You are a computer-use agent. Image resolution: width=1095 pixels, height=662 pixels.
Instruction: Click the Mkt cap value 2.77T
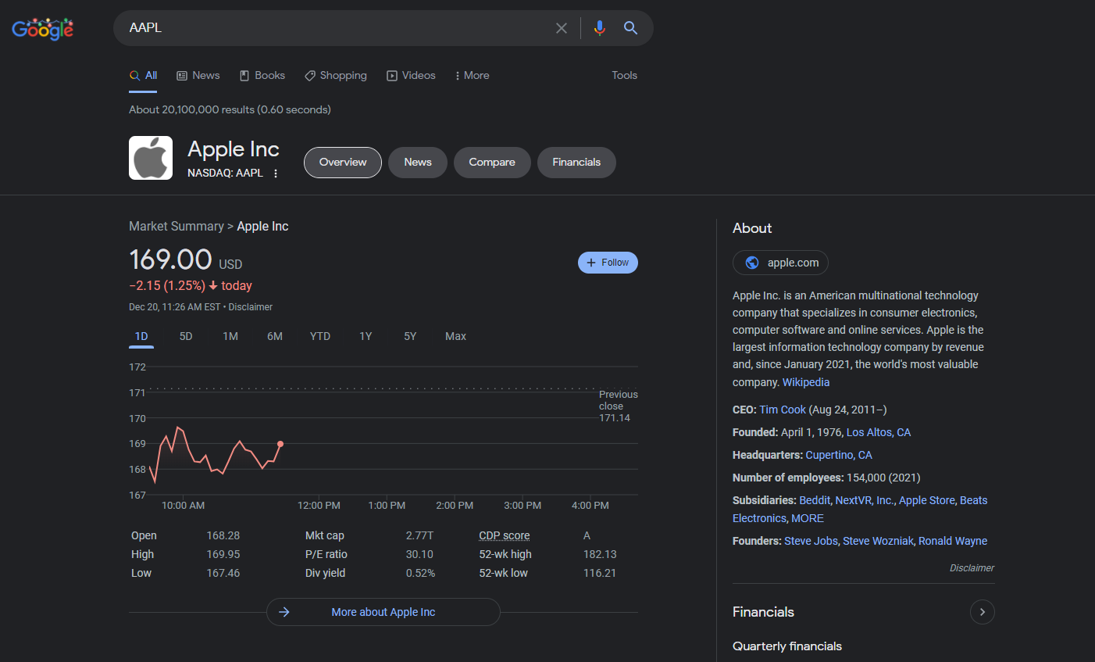pos(419,535)
